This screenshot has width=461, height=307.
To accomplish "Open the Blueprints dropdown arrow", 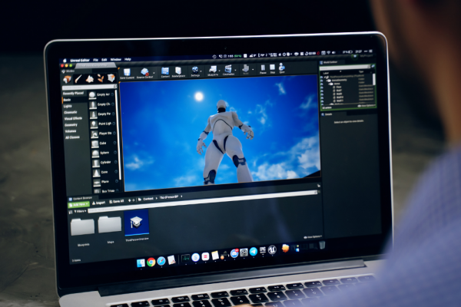I will (x=220, y=71).
